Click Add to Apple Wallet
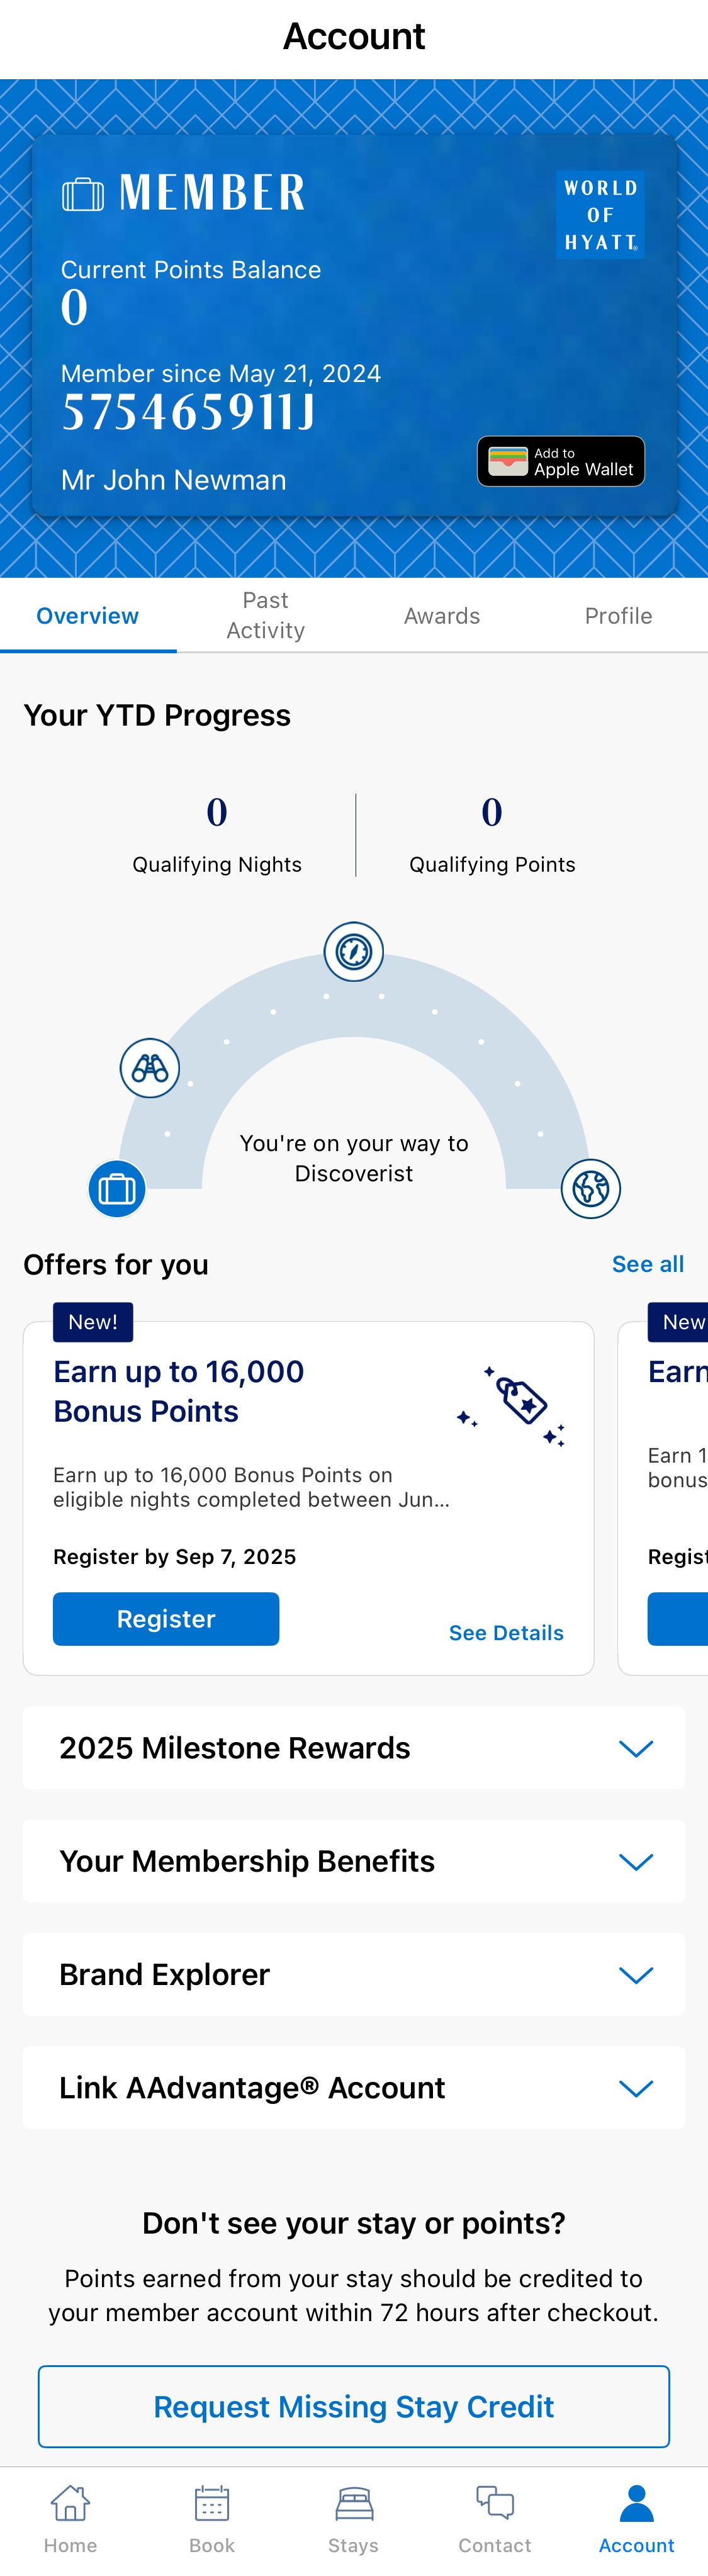708x2576 pixels. (560, 461)
